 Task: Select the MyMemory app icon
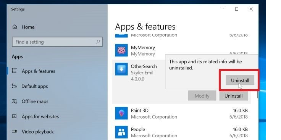121,50
